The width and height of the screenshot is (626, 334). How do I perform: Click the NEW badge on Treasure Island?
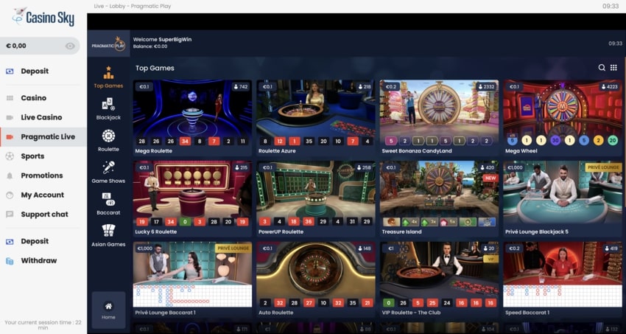[490, 178]
